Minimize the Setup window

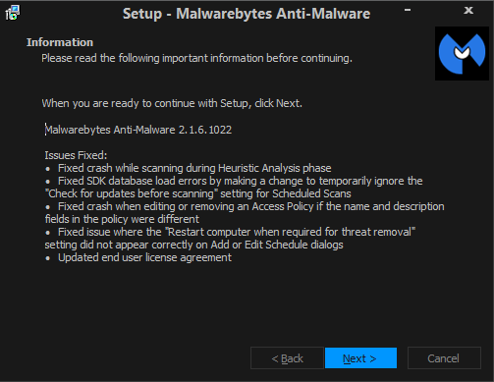pyautogui.click(x=408, y=10)
